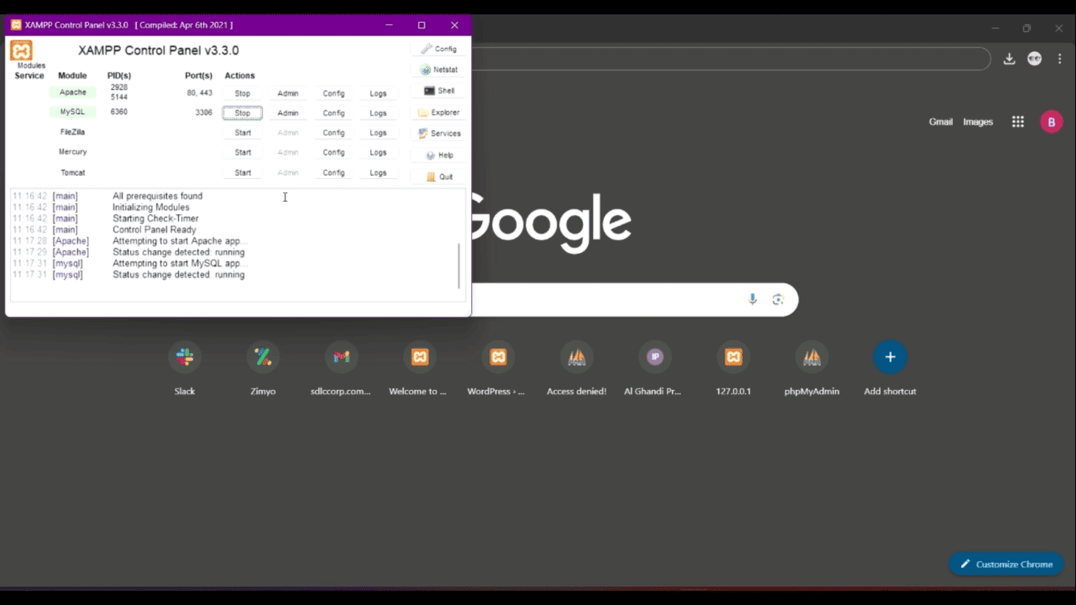Search by image with Lens icon

pyautogui.click(x=778, y=299)
